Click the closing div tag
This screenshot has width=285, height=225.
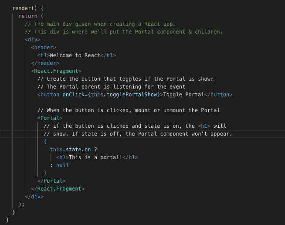(34, 197)
